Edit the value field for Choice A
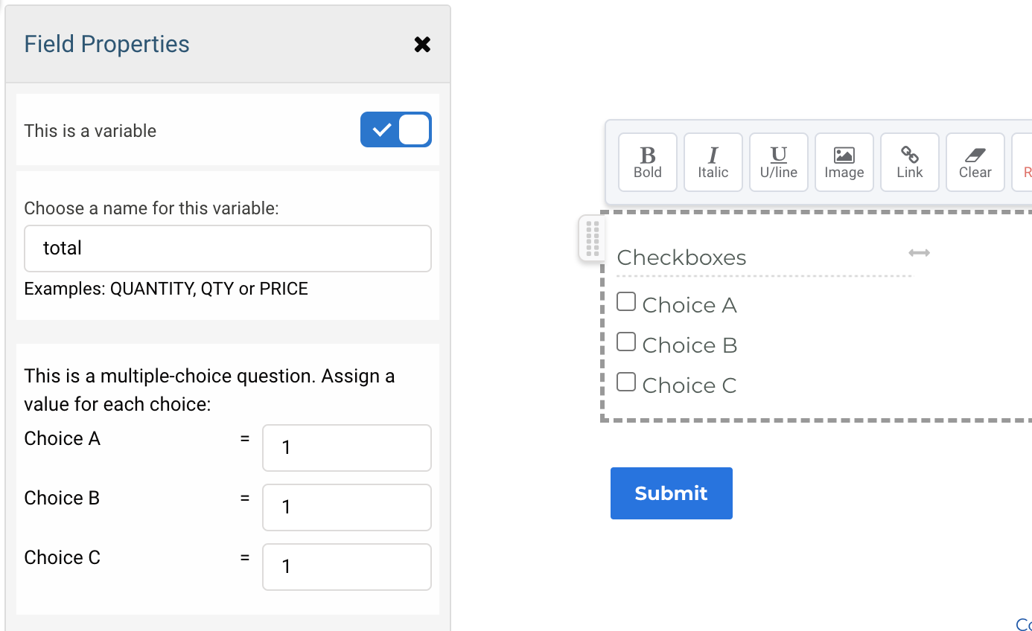This screenshot has width=1032, height=631. [x=346, y=447]
